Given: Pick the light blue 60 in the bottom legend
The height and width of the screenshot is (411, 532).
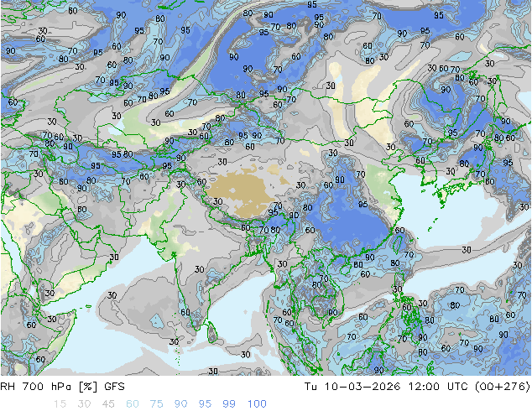Looking at the screenshot, I should [x=133, y=404].
